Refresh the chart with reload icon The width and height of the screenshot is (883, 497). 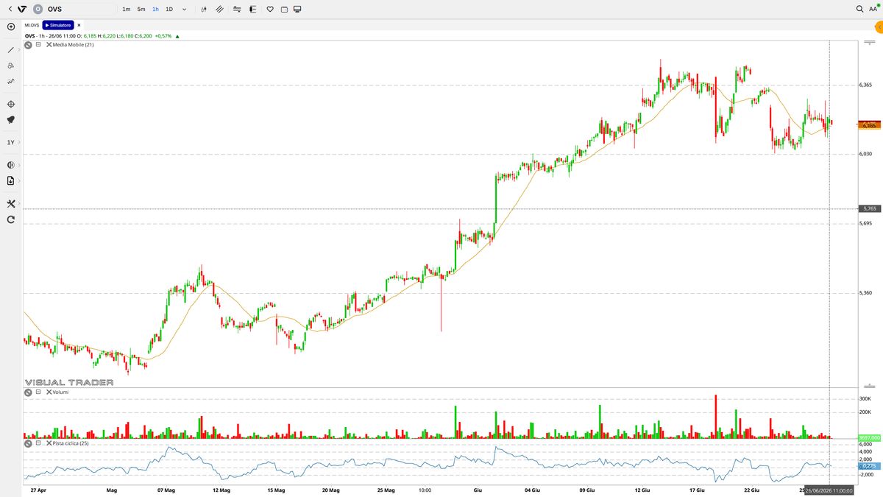[11, 219]
